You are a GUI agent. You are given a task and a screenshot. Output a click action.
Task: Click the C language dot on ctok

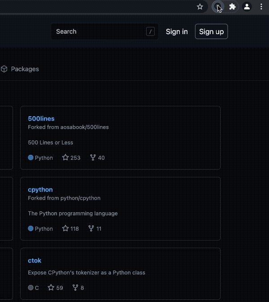[x=30, y=288]
